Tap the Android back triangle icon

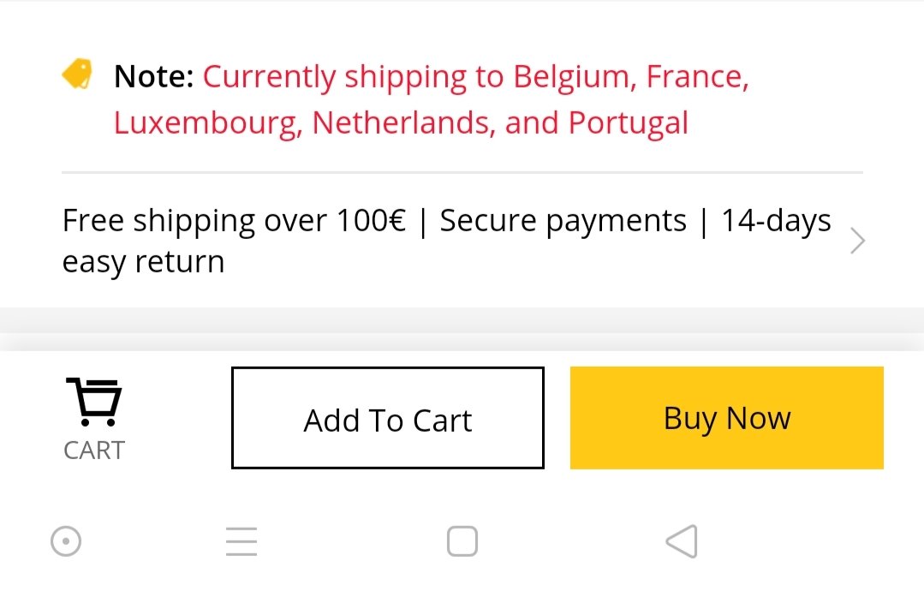[x=682, y=541]
